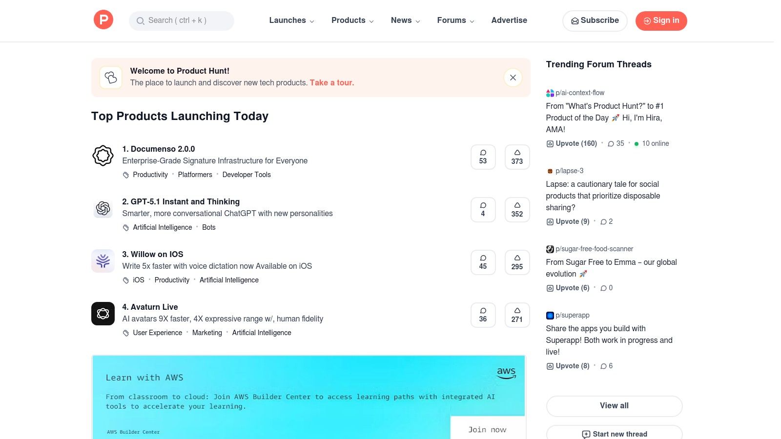Open Lapse cautionary tale thread title

603,196
